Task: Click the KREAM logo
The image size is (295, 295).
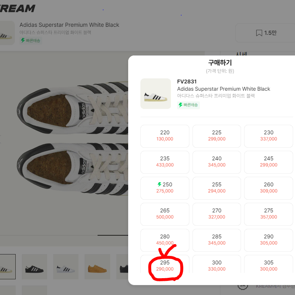Action: pyautogui.click(x=17, y=8)
